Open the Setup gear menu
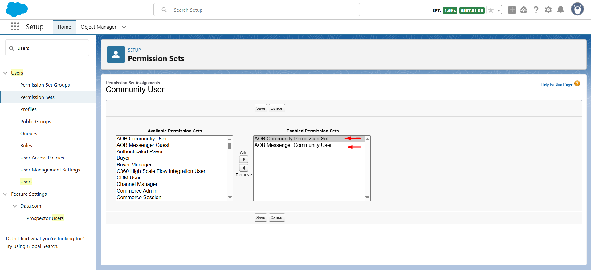591x270 pixels. pyautogui.click(x=548, y=10)
